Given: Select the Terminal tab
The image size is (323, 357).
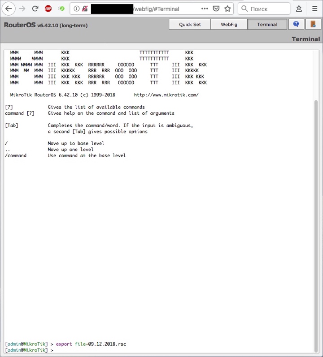Looking at the screenshot, I should coord(267,24).
